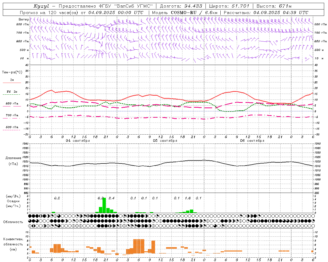Click the "Td 2м" dew point legend label
The width and height of the screenshot is (328, 262).
[x=12, y=92]
